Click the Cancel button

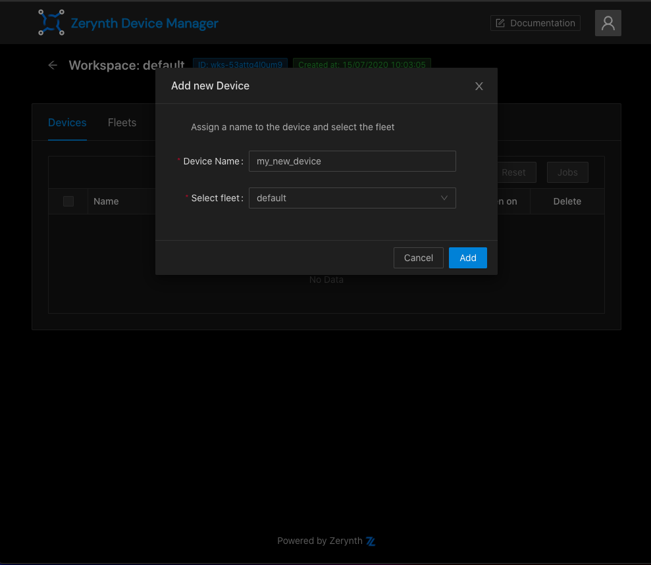(x=418, y=258)
